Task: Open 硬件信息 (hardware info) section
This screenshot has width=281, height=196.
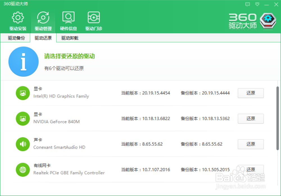Action: [68, 20]
